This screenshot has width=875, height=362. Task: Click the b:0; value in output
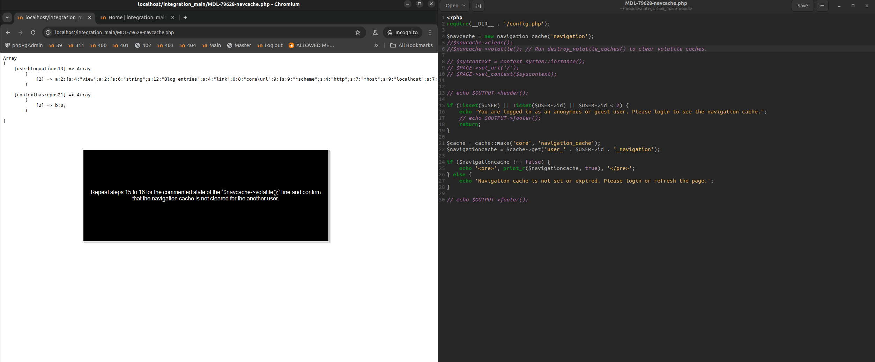coord(60,105)
